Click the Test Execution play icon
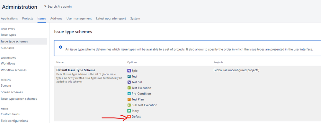The width and height of the screenshot is (321, 123). coord(129,88)
